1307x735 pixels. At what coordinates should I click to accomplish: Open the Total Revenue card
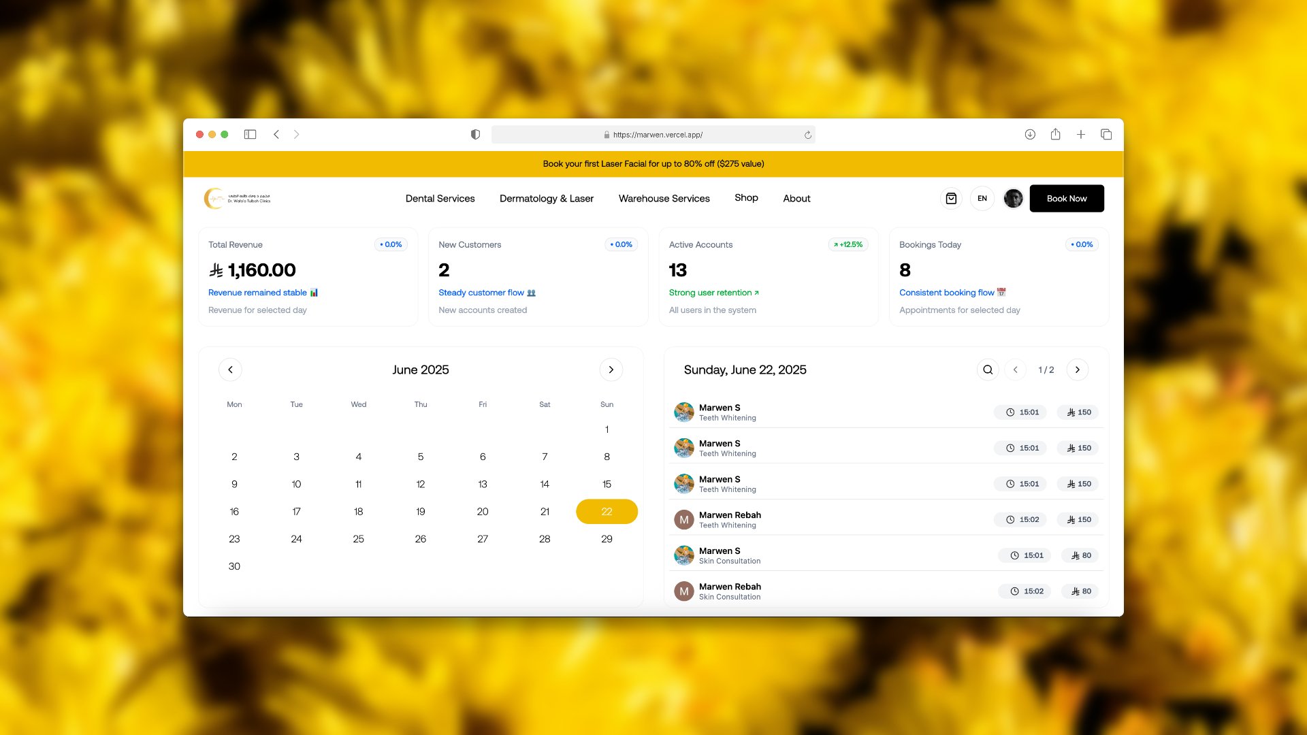308,277
